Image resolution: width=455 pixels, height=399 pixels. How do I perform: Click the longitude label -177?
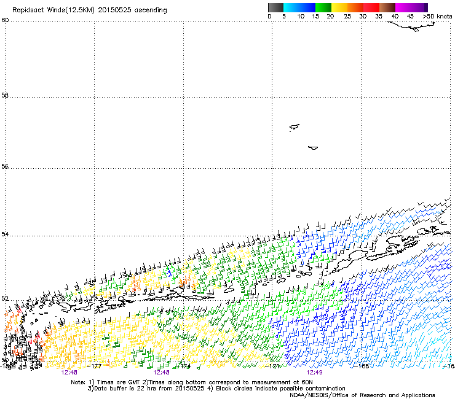(x=94, y=366)
